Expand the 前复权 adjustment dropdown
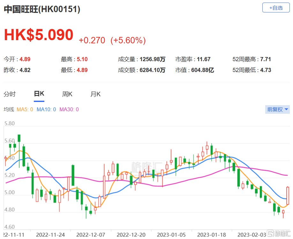The height and width of the screenshot is (239, 293). [x=277, y=109]
